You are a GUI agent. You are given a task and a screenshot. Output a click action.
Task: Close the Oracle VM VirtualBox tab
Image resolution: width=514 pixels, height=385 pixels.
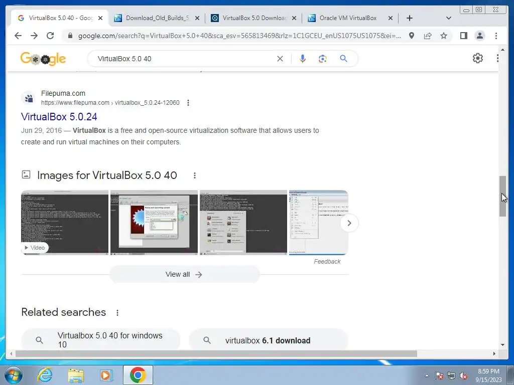click(x=391, y=18)
